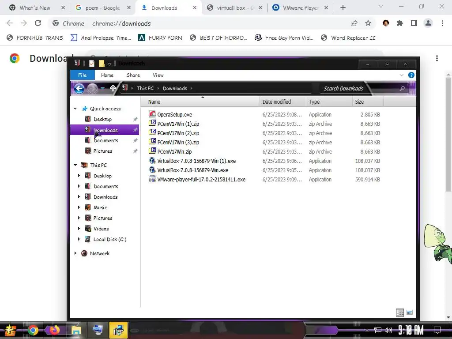Screen dimensions: 452x339
Task: Switch to the What's New Chrome tab
Action: 35,8
